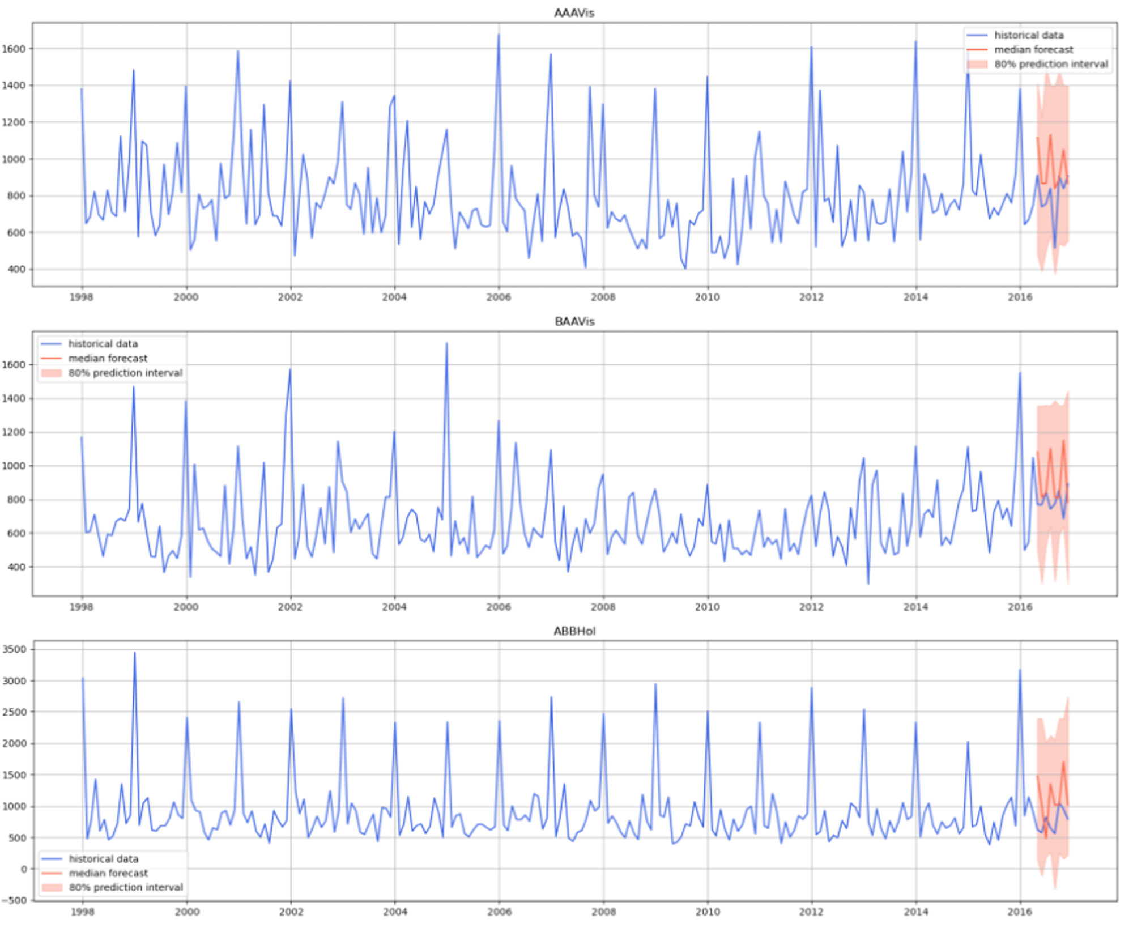Click red median forecast line marker in AAAVis legend
Image resolution: width=1133 pixels, height=932 pixels.
(x=977, y=50)
